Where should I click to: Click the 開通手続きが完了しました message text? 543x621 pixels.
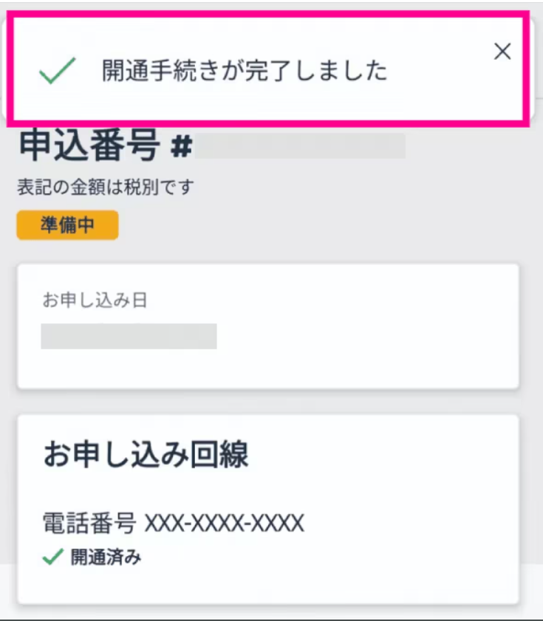tap(245, 71)
